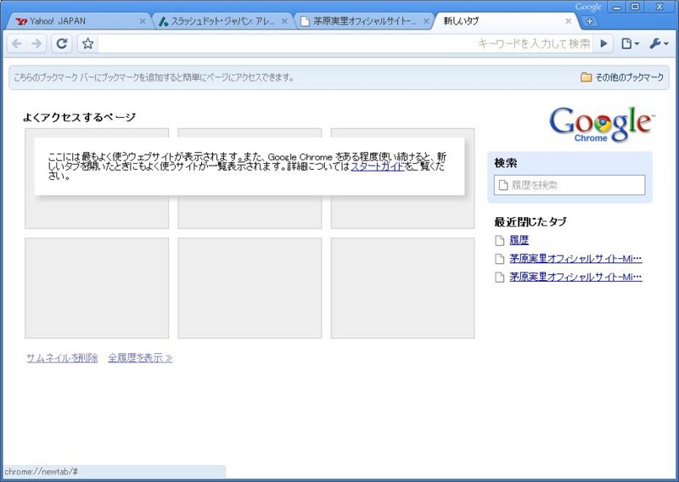Open a new tab with the plus button
The image size is (679, 482).
(x=589, y=21)
